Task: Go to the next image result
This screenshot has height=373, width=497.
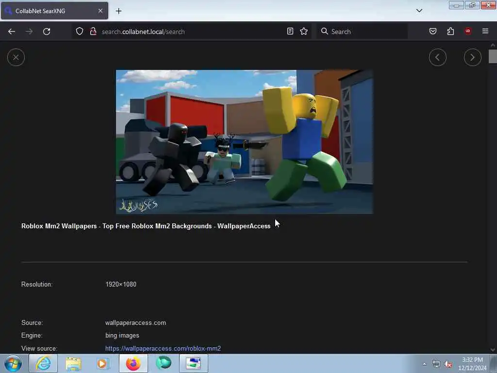Action: click(472, 57)
